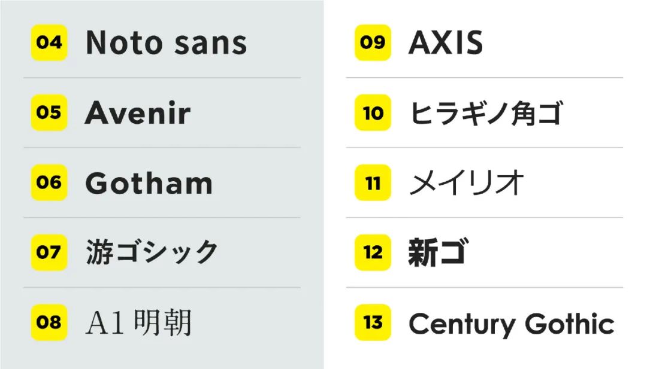Click the yellow 05 number badge
Screen dimensions: 647x369
click(49, 112)
